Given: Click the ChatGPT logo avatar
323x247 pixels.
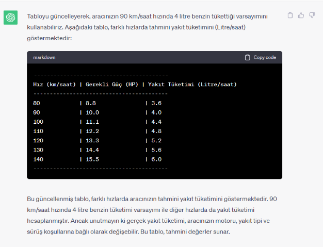Looking at the screenshot, I should coord(11,18).
